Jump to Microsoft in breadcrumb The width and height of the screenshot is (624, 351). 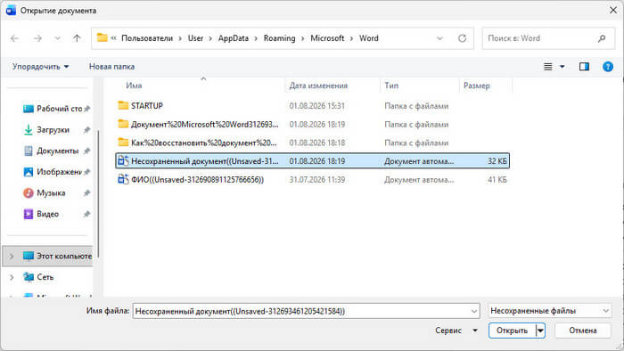(327, 38)
